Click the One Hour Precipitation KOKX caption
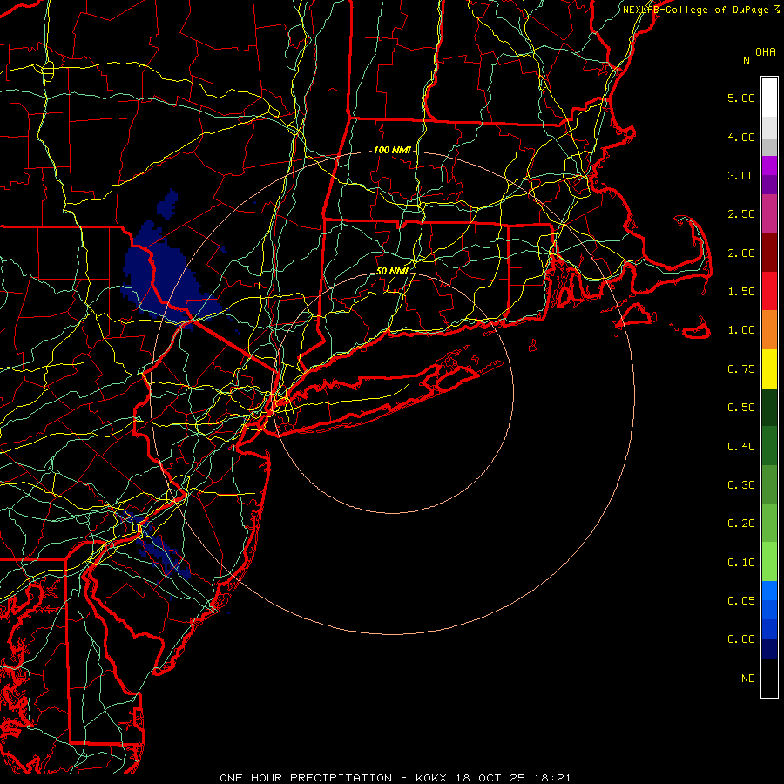The image size is (784, 784). [x=395, y=778]
